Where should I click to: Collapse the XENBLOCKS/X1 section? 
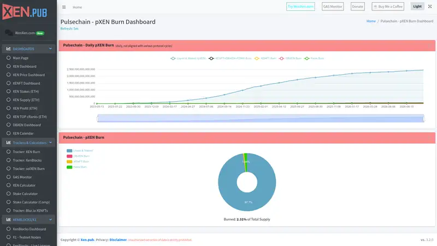(28, 220)
